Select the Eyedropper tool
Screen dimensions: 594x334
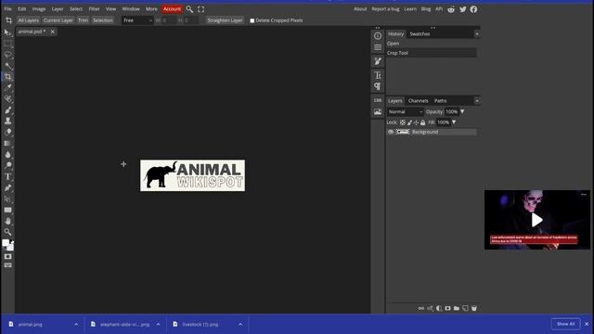(x=7, y=88)
